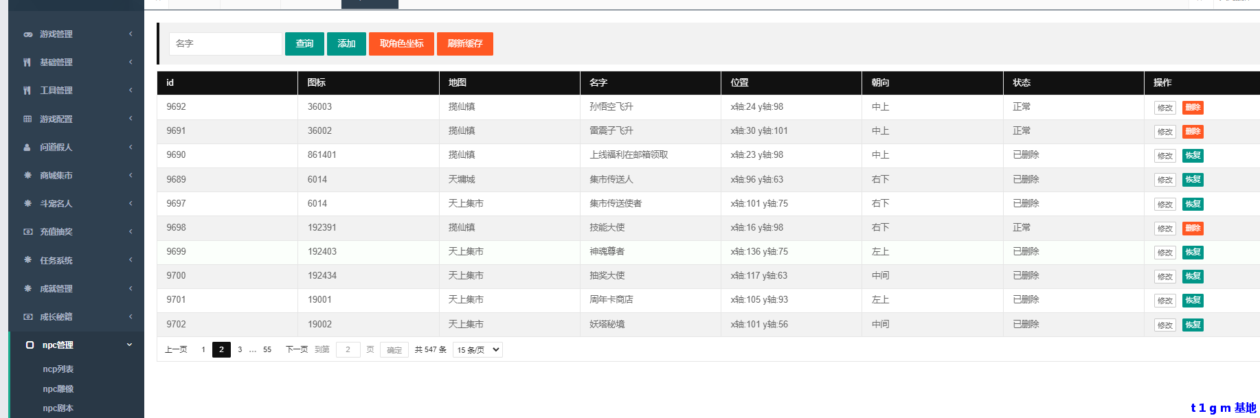Click the square icon beside npc管理

[30, 345]
